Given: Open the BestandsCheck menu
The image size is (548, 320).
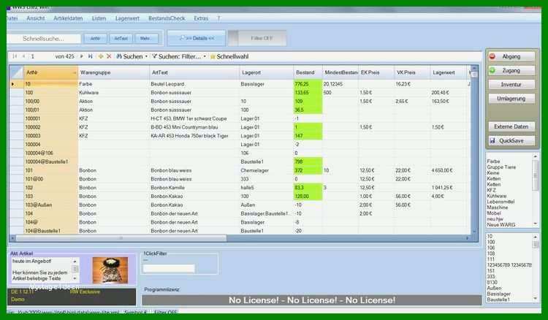Looking at the screenshot, I should pos(167,18).
